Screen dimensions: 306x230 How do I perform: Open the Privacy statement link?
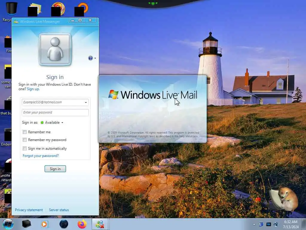pyautogui.click(x=29, y=210)
